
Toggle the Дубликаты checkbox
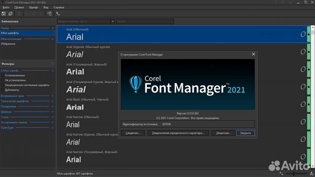(x=3, y=90)
